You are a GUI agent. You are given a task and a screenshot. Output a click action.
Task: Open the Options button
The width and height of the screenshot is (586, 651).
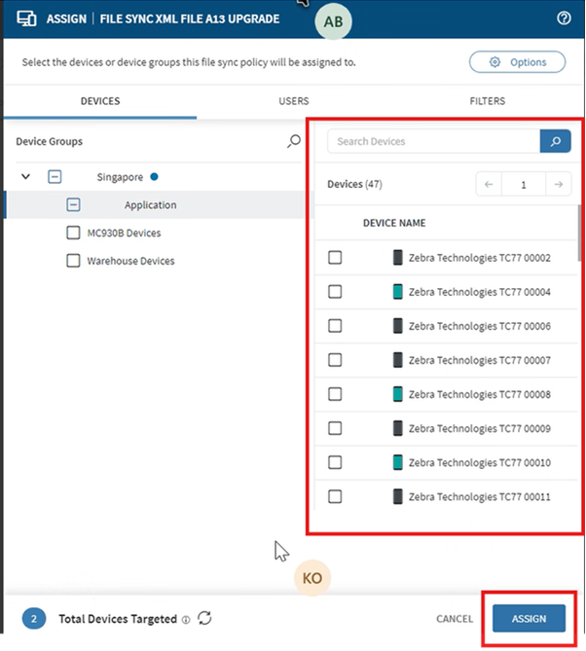[x=518, y=62]
